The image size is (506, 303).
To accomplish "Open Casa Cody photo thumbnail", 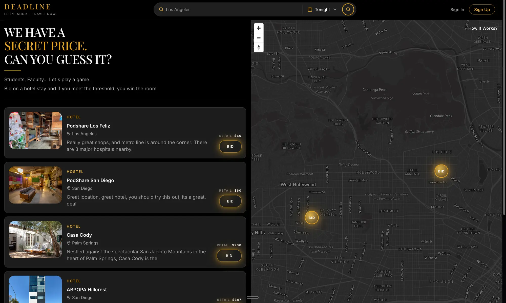I will [x=35, y=240].
